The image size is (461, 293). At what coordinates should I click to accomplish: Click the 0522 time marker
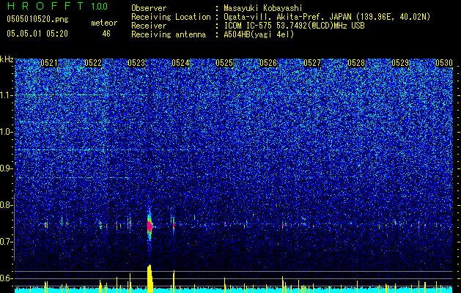tap(93, 62)
